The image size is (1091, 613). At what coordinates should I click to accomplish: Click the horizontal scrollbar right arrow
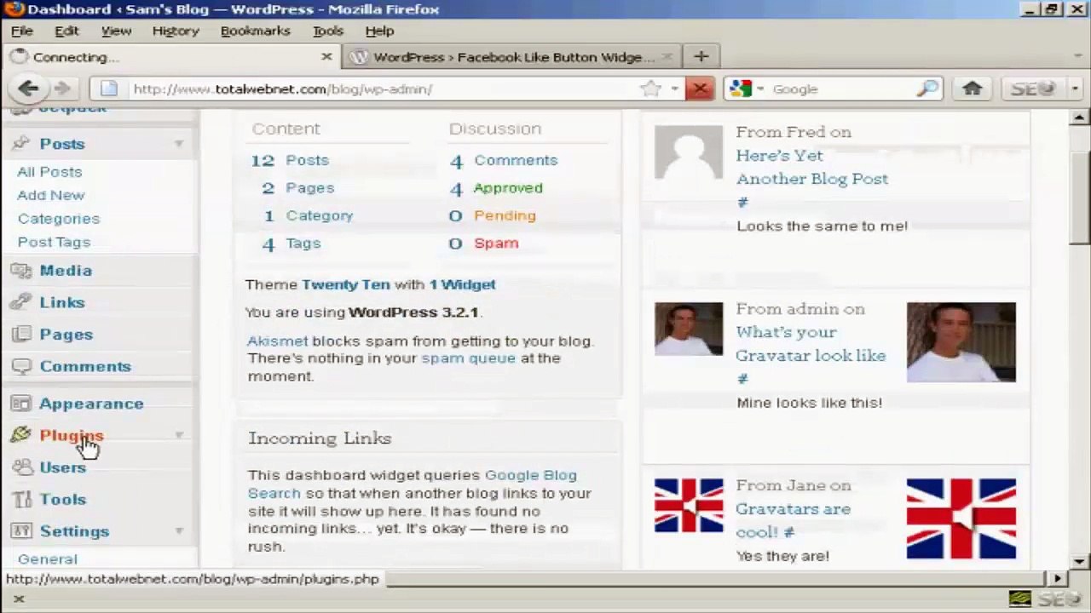1058,578
